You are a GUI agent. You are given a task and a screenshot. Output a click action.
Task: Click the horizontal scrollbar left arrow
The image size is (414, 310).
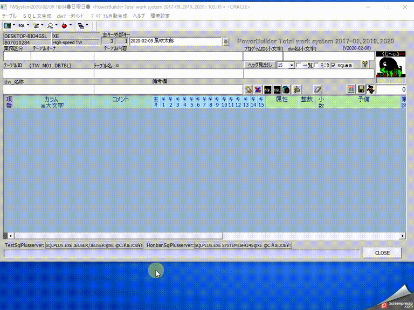[11, 236]
